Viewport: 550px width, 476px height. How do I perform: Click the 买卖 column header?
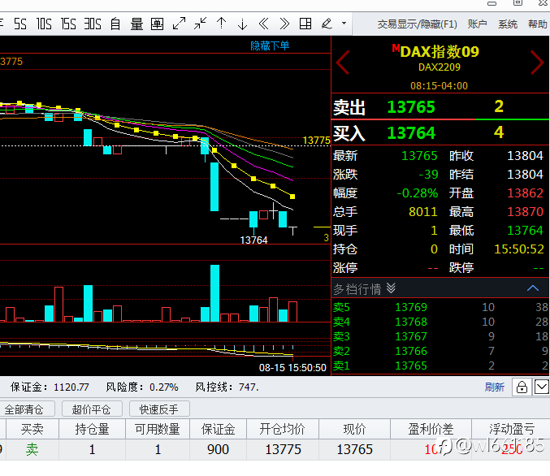[x=32, y=429]
